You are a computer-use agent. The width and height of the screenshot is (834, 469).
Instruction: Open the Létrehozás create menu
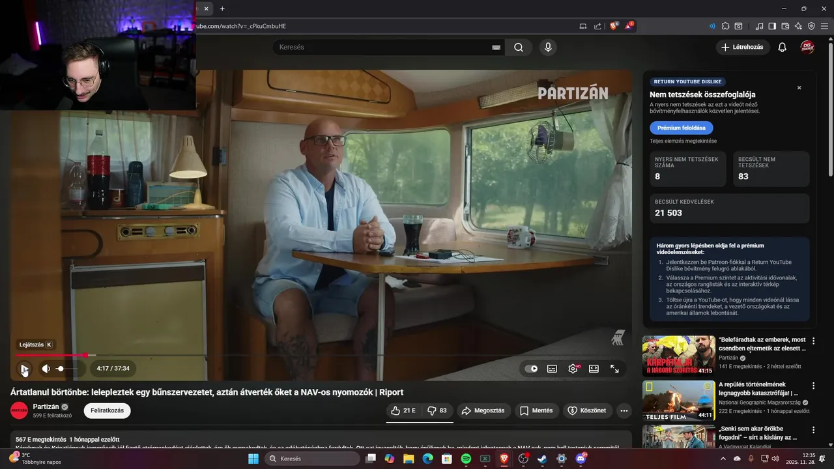pos(743,47)
